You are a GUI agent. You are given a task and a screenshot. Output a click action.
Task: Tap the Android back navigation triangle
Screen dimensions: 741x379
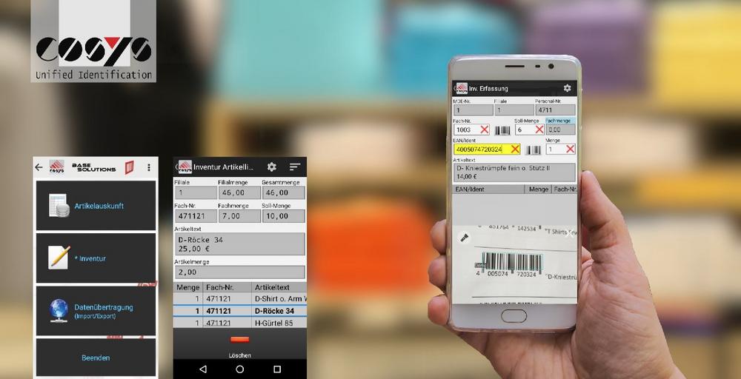pos(202,368)
